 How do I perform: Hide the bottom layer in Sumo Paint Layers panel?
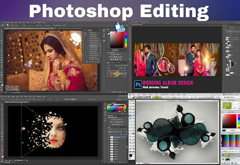[223, 159]
